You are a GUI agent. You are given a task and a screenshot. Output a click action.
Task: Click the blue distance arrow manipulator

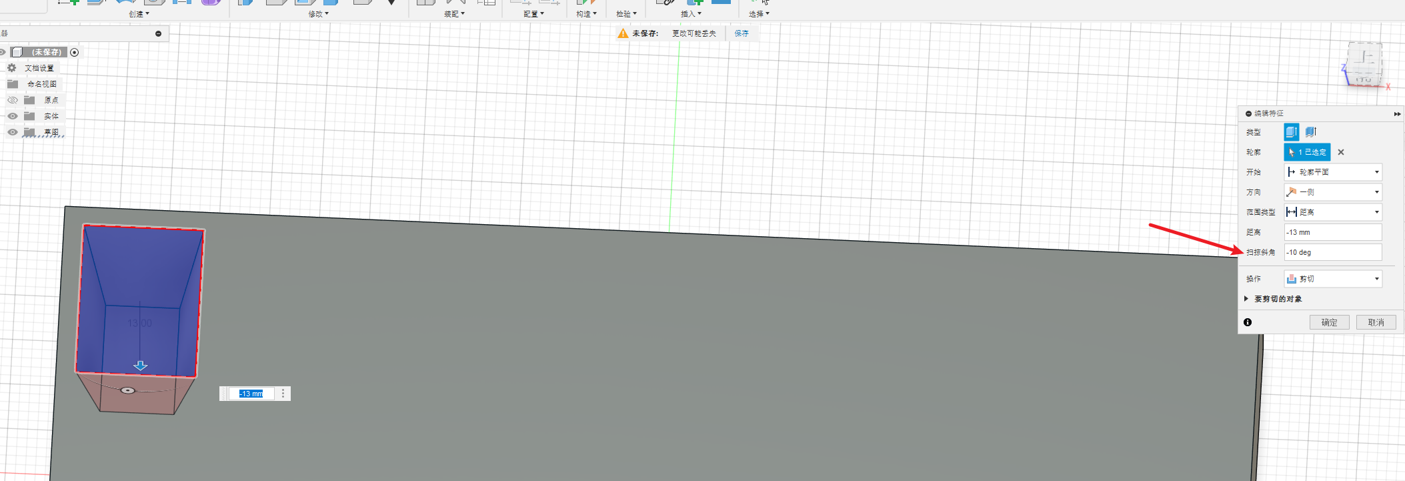point(140,366)
